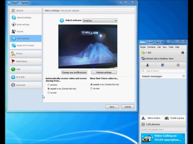Image resolution: width=193 pixels, height=144 pixels.
Task: Click the Webcam settings button
Action: pos(104,72)
